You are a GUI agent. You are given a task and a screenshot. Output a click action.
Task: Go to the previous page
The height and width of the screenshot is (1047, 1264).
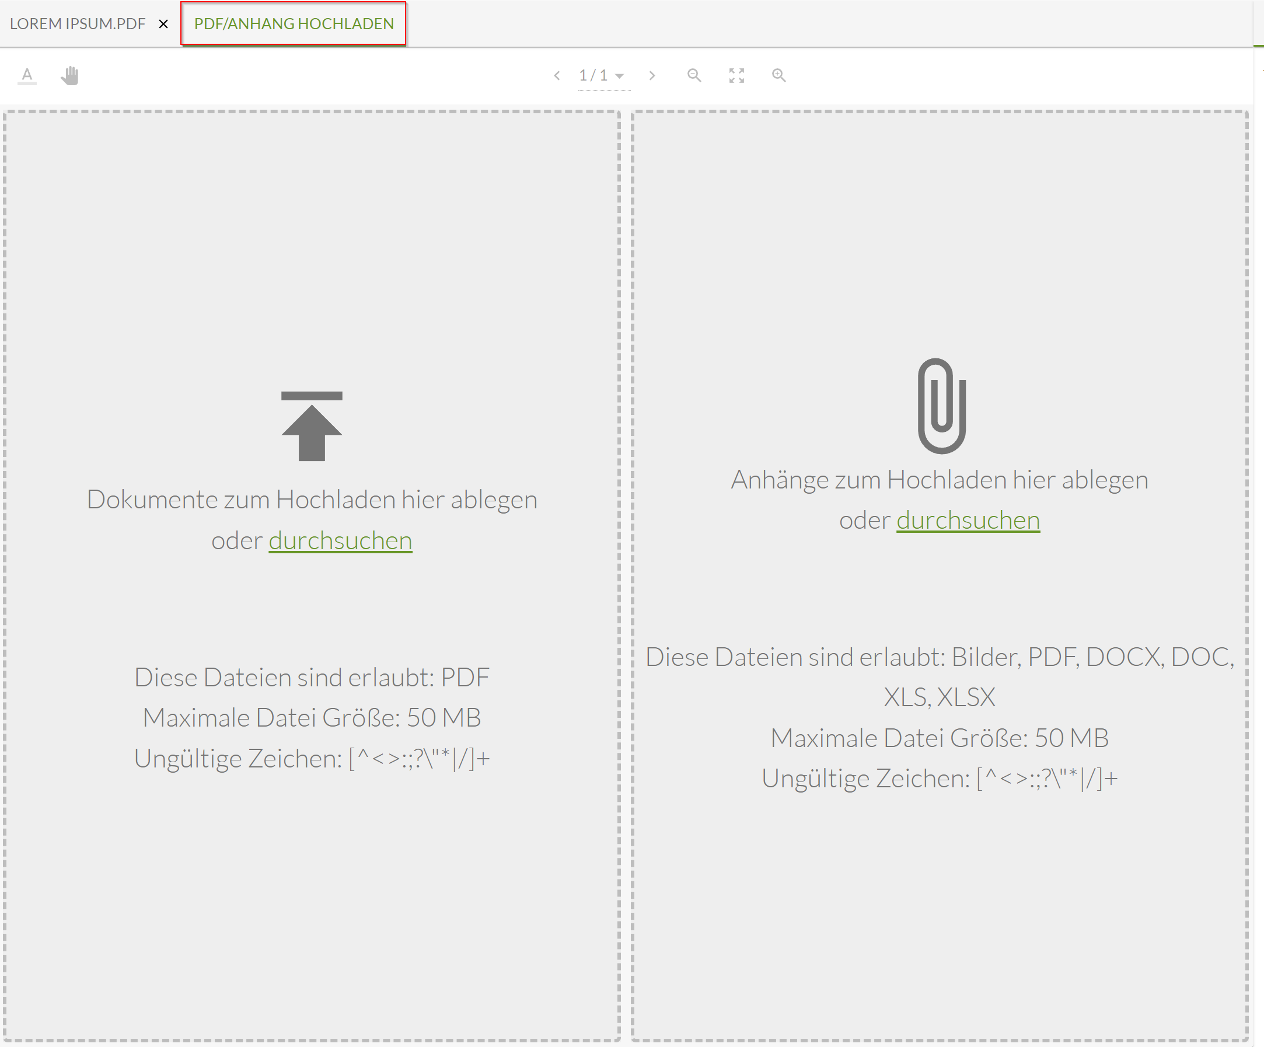(557, 75)
